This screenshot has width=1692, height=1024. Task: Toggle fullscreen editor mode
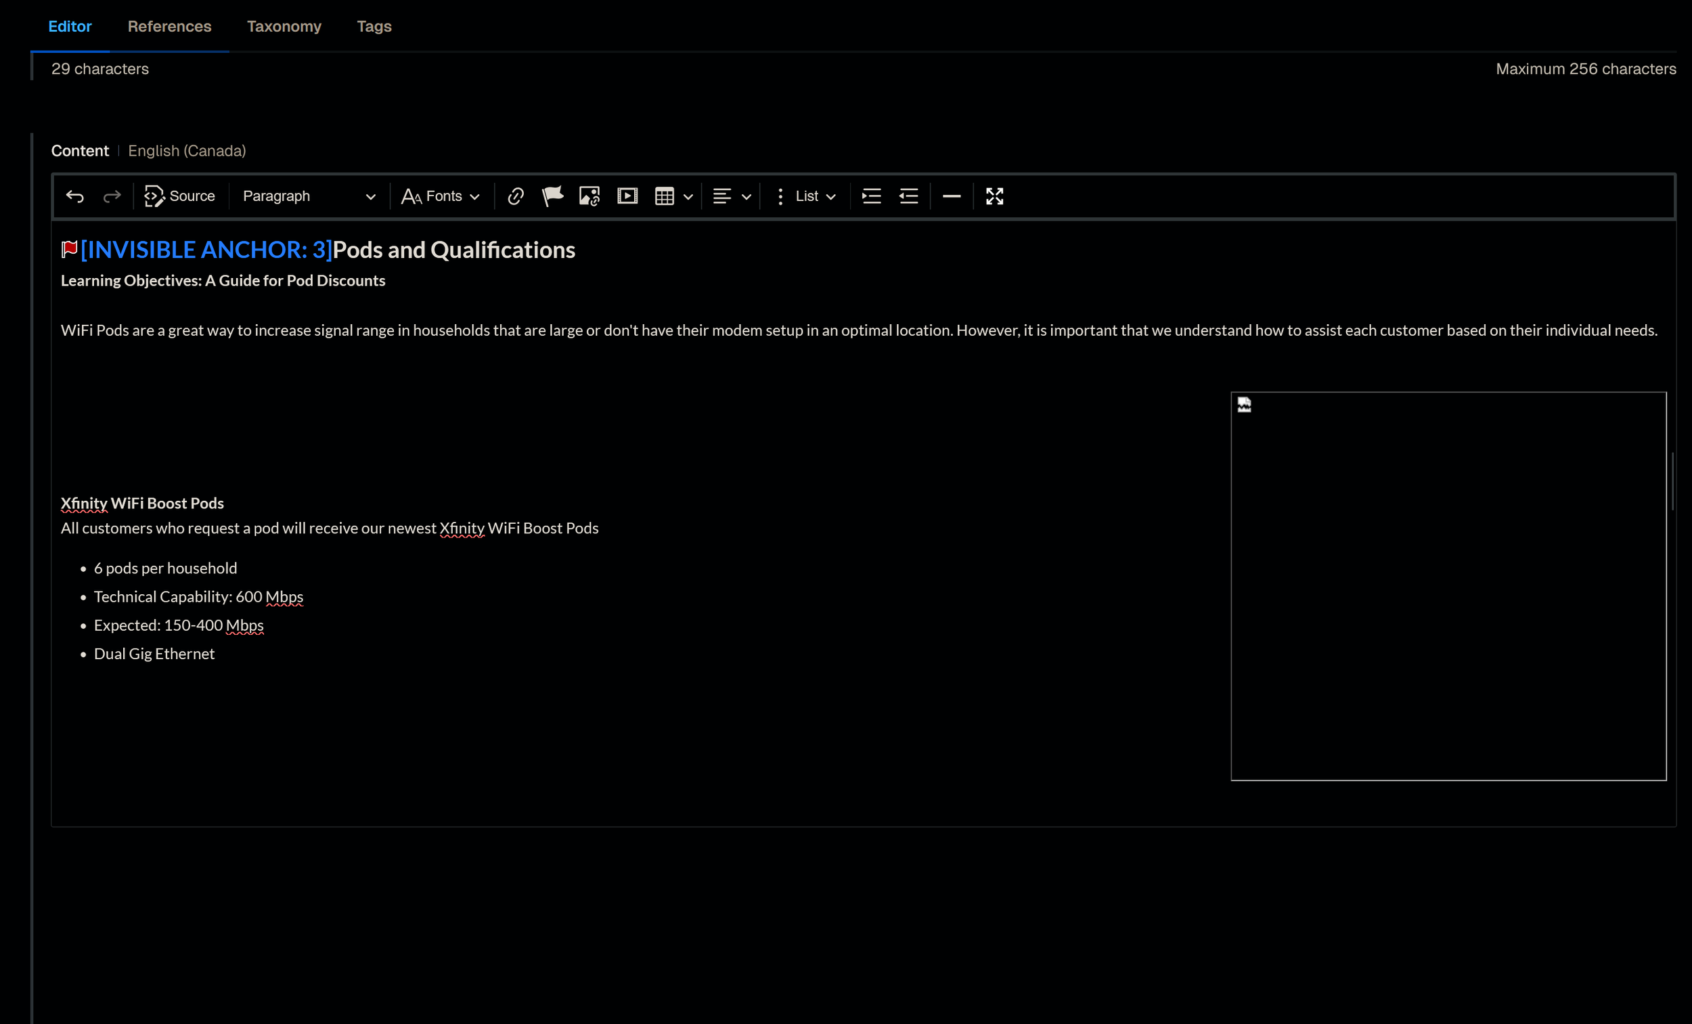(994, 196)
